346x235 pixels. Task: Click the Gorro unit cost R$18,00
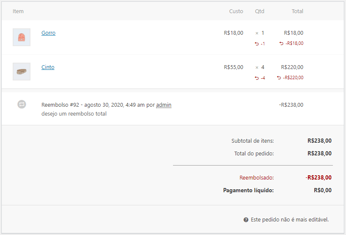point(233,33)
